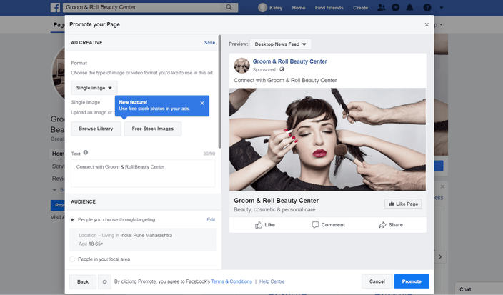
Task: Click the '39/90' character count
Action: 209,154
